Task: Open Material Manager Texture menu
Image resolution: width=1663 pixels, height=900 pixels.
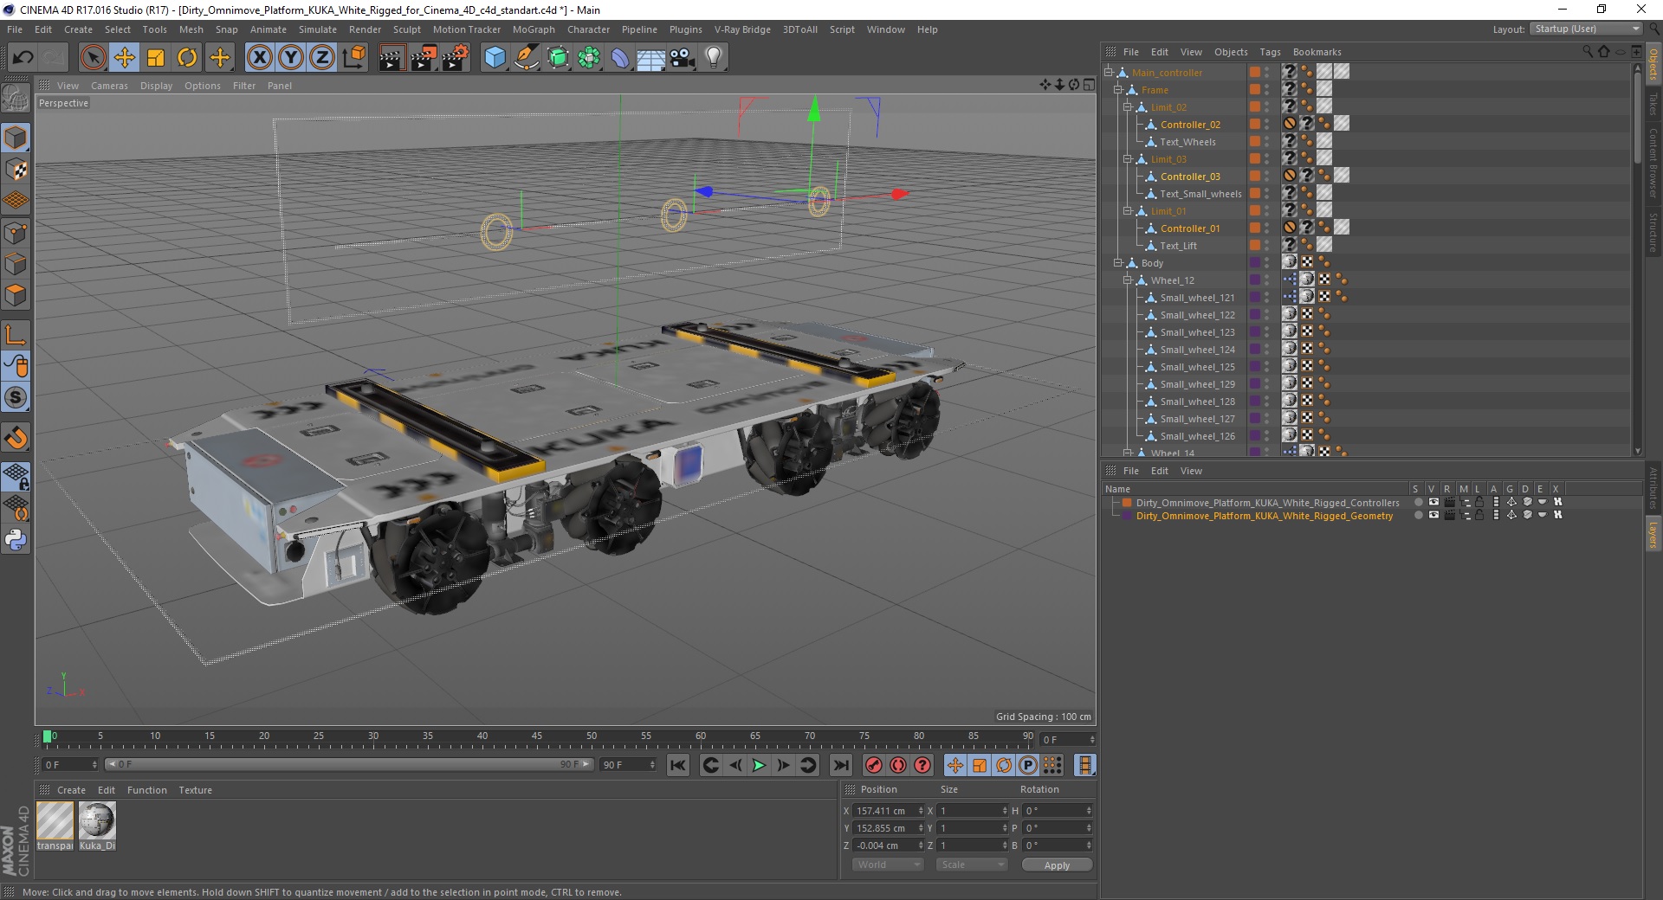Action: [195, 790]
